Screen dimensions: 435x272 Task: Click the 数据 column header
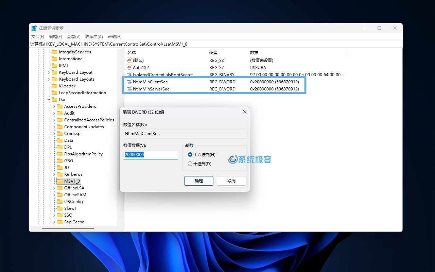[297, 53]
